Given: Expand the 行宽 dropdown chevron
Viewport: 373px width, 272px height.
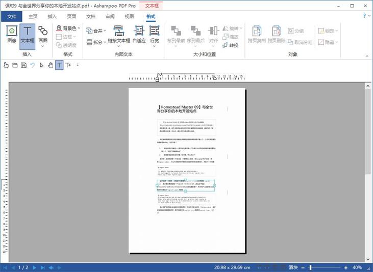Looking at the screenshot, I should coord(155,46).
